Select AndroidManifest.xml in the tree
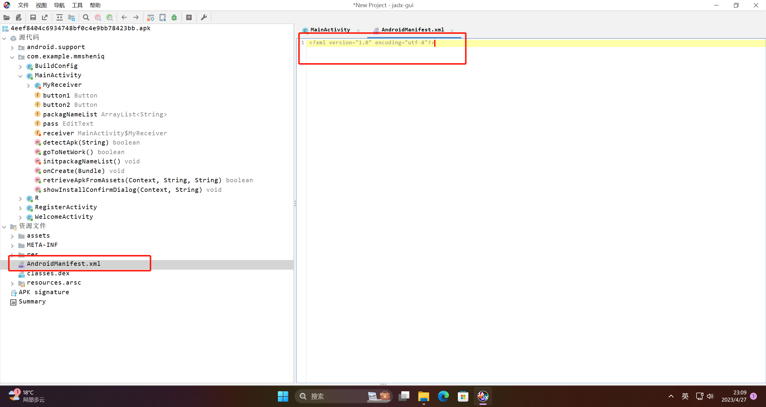This screenshot has height=407, width=766. click(63, 264)
